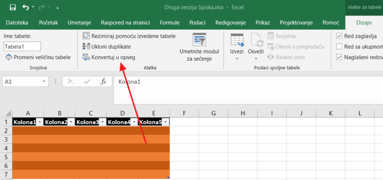Click the Cancel X icon in formula bar
The height and width of the screenshot is (180, 383).
click(x=70, y=82)
